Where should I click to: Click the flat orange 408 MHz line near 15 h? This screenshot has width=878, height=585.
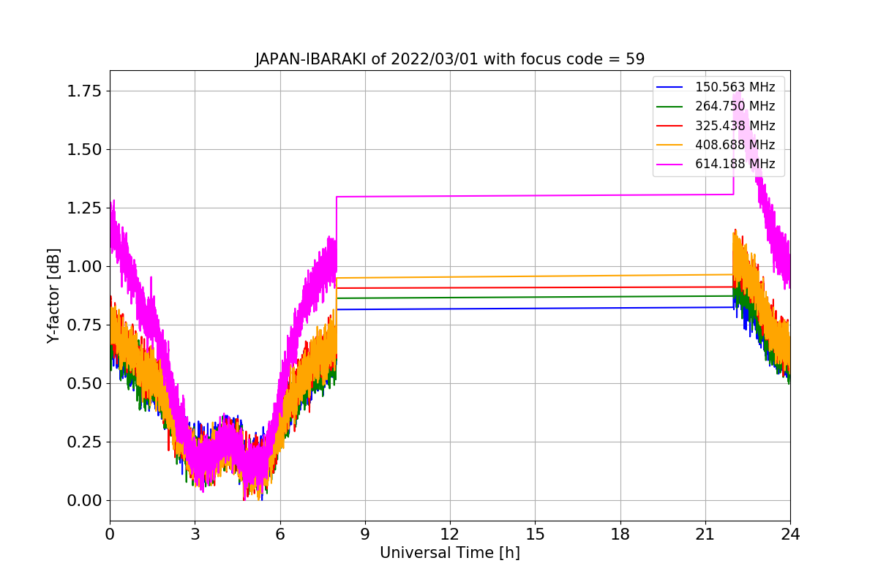click(x=535, y=276)
